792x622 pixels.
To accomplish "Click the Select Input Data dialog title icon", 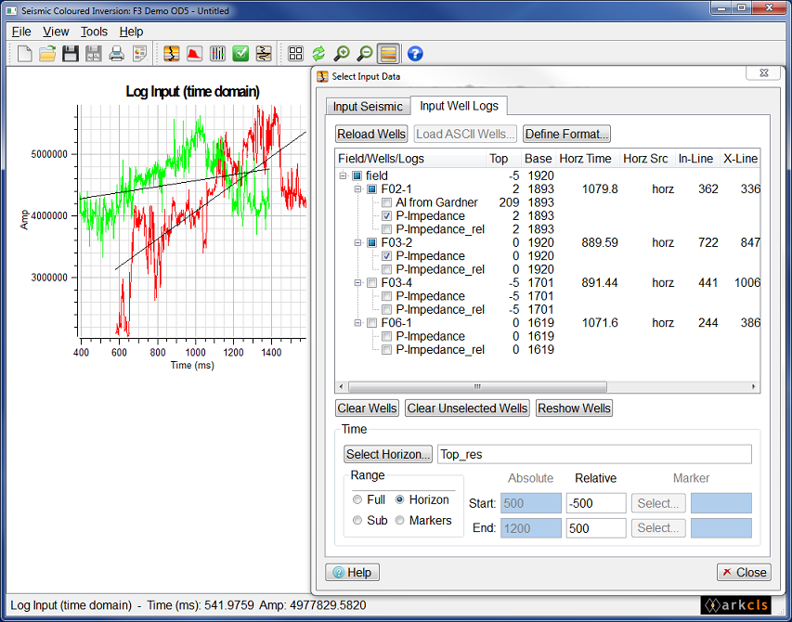I will pyautogui.click(x=322, y=76).
